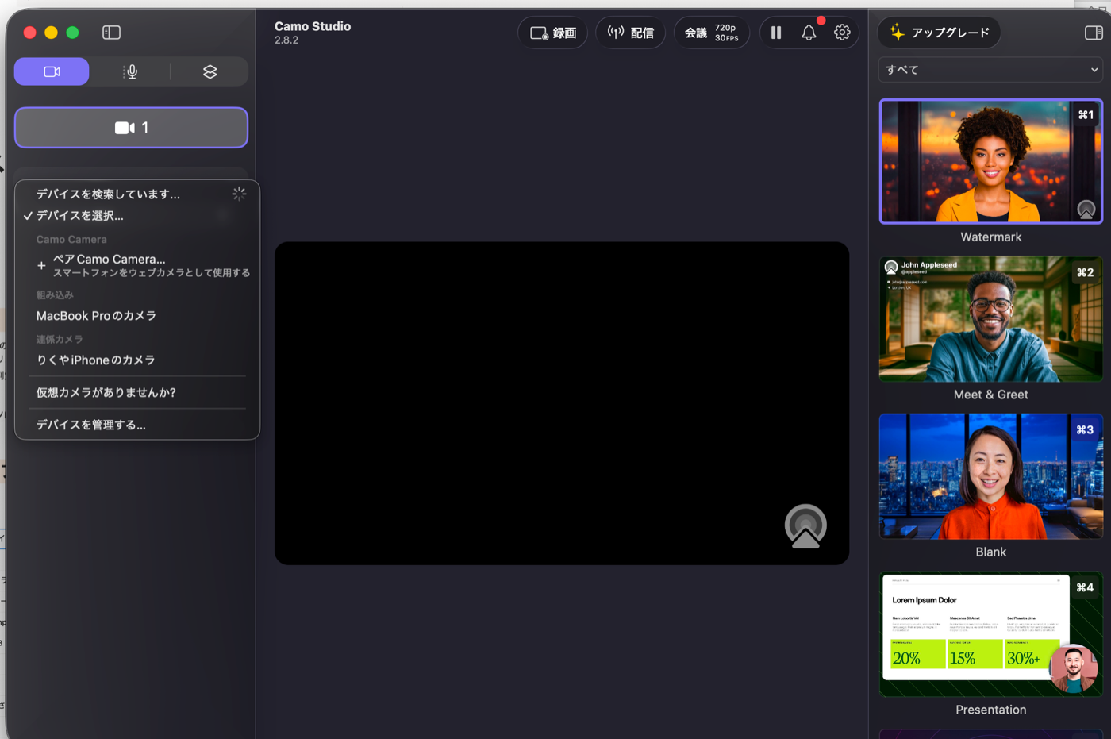The height and width of the screenshot is (739, 1111).
Task: Click the black video preview area
Action: (562, 403)
